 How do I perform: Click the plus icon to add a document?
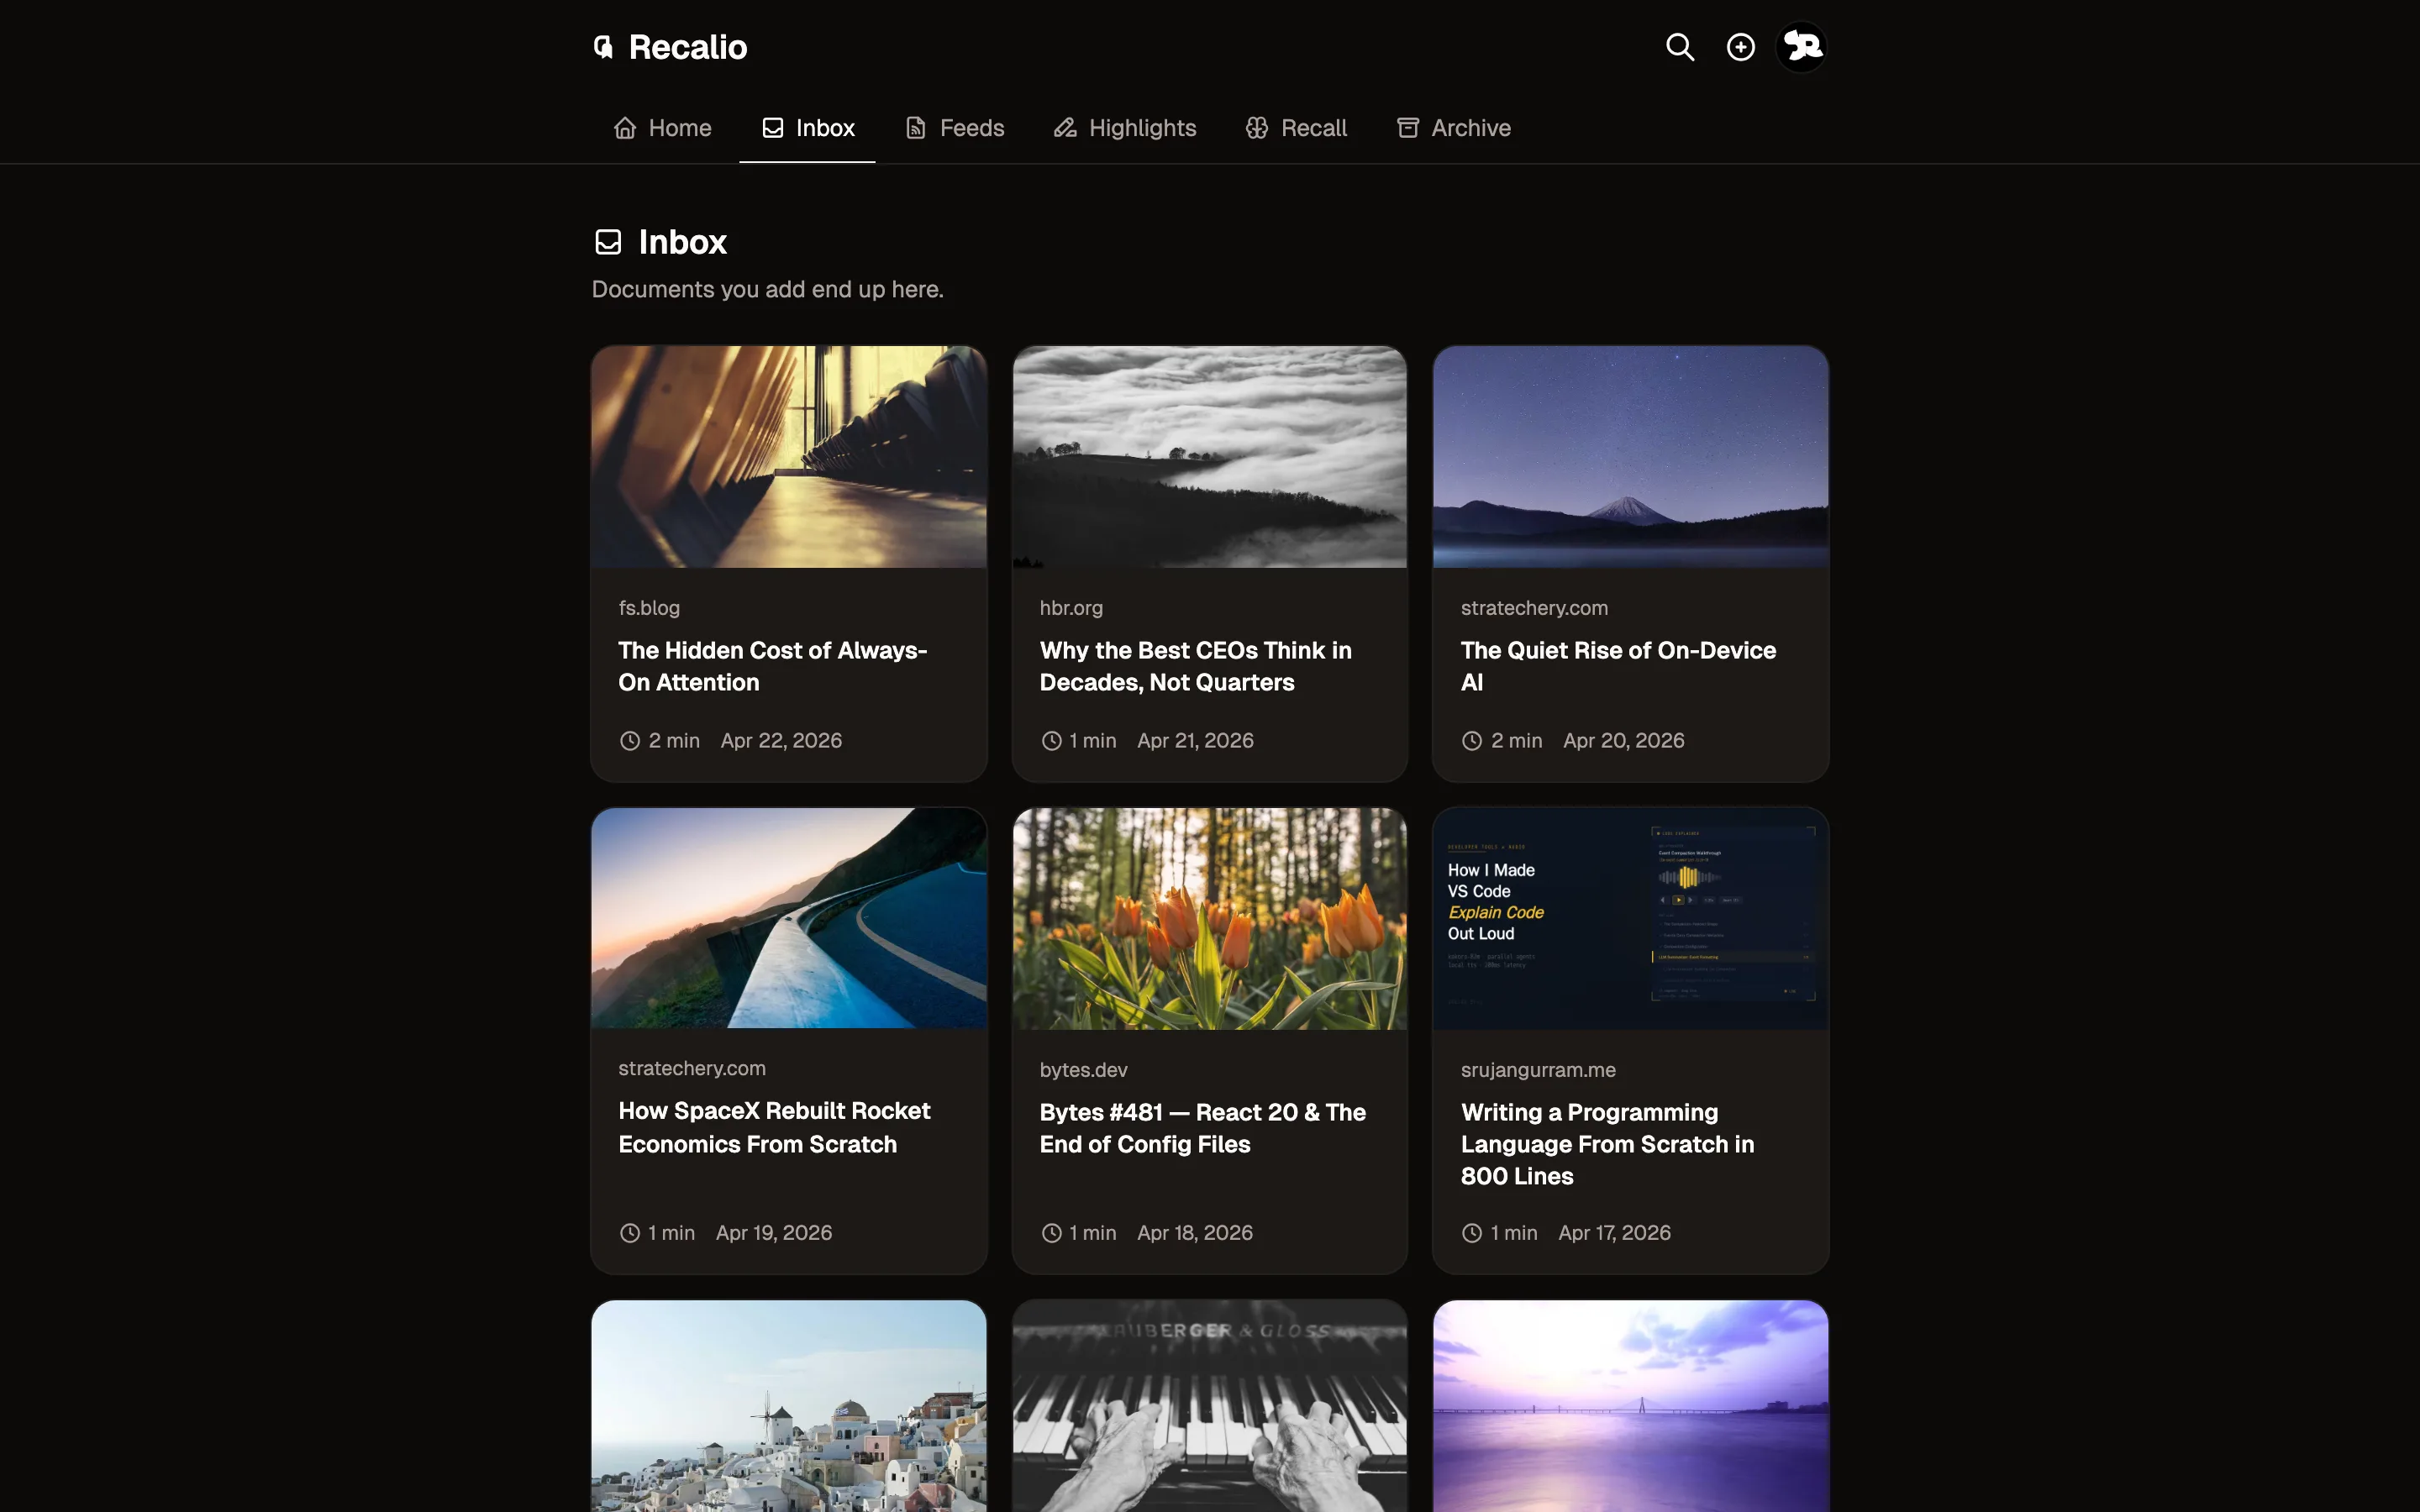tap(1740, 46)
